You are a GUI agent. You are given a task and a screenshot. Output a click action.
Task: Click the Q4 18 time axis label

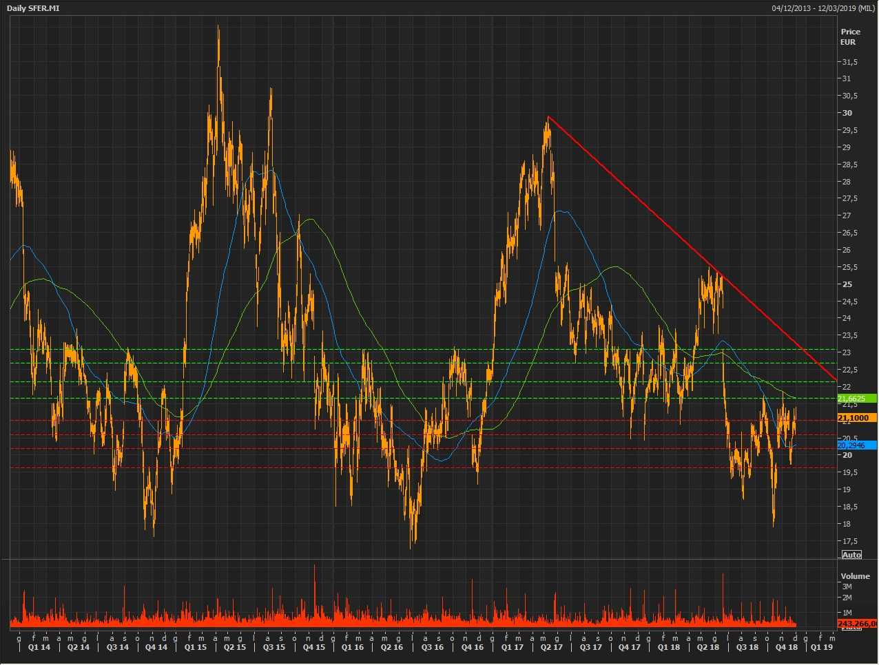pyautogui.click(x=787, y=647)
